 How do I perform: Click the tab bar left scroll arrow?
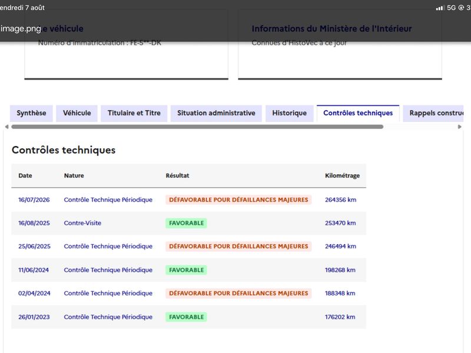tap(6, 126)
